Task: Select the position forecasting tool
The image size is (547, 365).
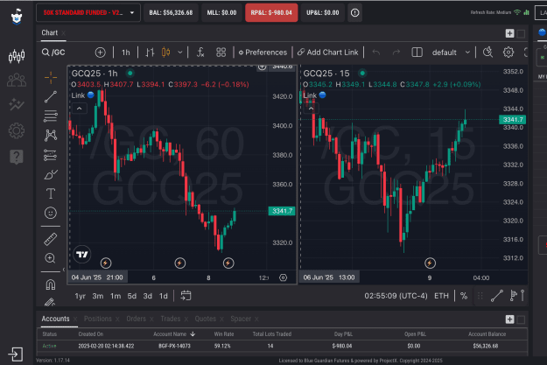Action: [x=51, y=155]
